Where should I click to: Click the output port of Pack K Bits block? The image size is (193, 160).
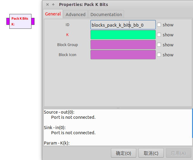coord(33,21)
